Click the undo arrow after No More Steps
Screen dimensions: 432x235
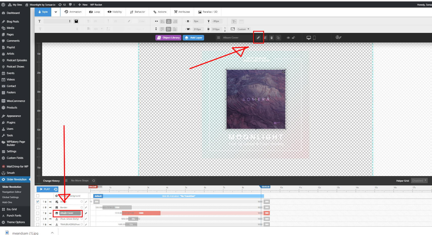(94, 181)
